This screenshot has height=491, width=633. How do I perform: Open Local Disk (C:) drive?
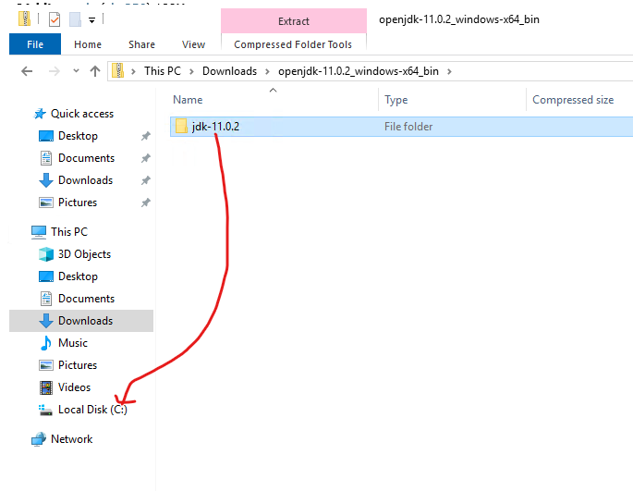coord(92,410)
